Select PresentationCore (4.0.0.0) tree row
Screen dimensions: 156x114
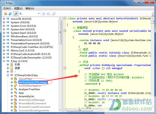(x=26, y=40)
